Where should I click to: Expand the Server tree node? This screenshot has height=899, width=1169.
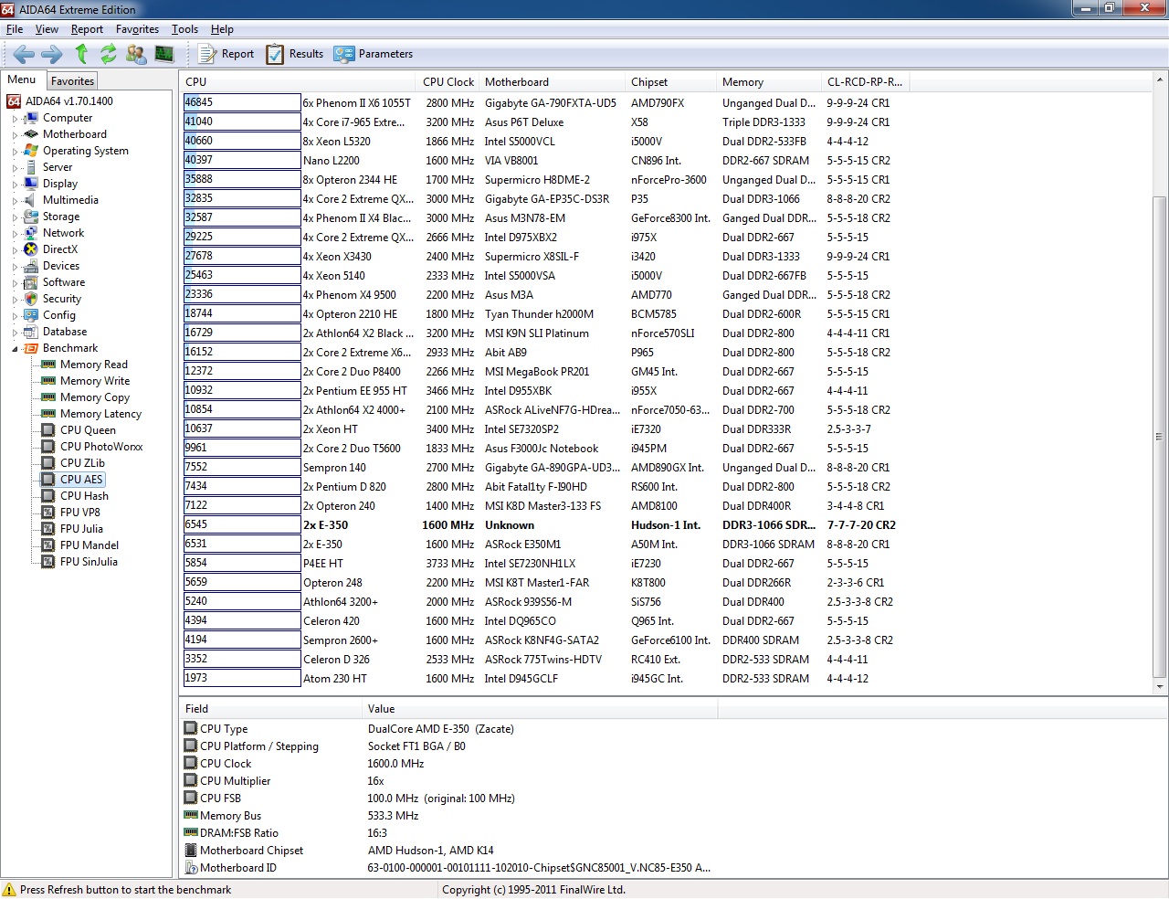(15, 168)
